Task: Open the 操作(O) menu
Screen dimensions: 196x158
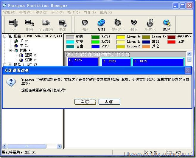Action: (x=74, y=13)
